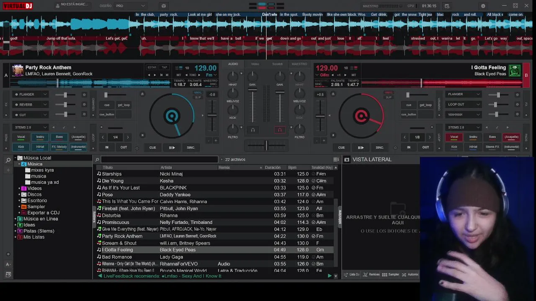Image resolution: width=536 pixels, height=301 pixels.
Task: Switch mixer to the MAESTRO tab
Action: pyautogui.click(x=299, y=64)
